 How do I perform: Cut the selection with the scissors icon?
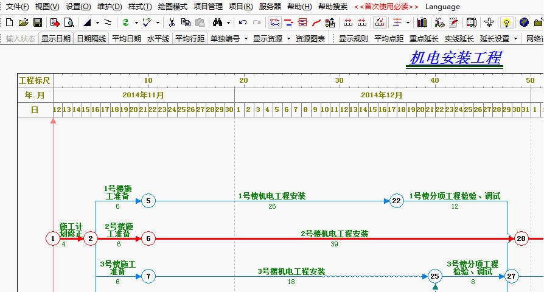172,23
